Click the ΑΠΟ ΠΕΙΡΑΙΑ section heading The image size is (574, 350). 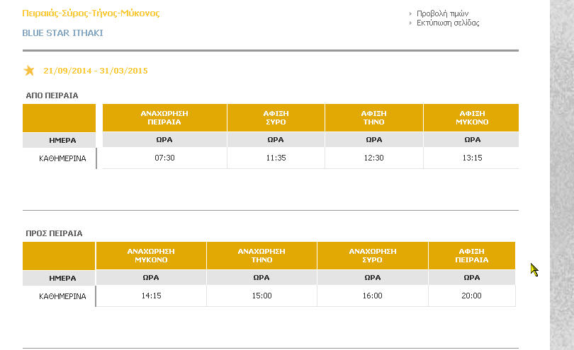[52, 95]
